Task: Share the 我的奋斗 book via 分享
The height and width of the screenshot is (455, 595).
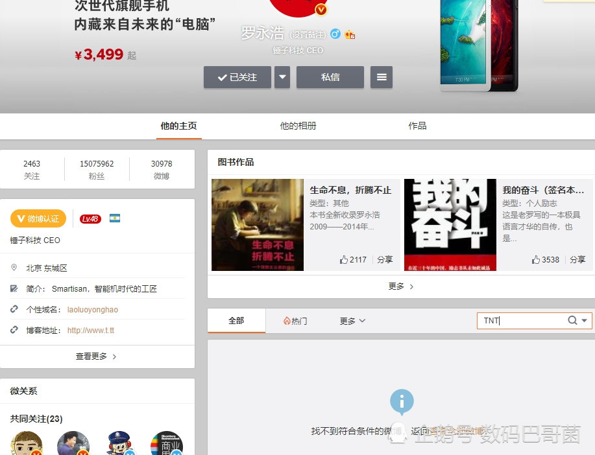Action: [x=577, y=260]
